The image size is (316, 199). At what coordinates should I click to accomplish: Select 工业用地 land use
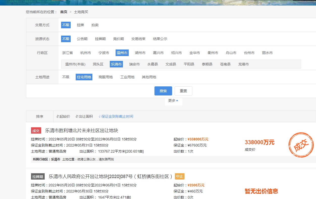[x=127, y=77]
